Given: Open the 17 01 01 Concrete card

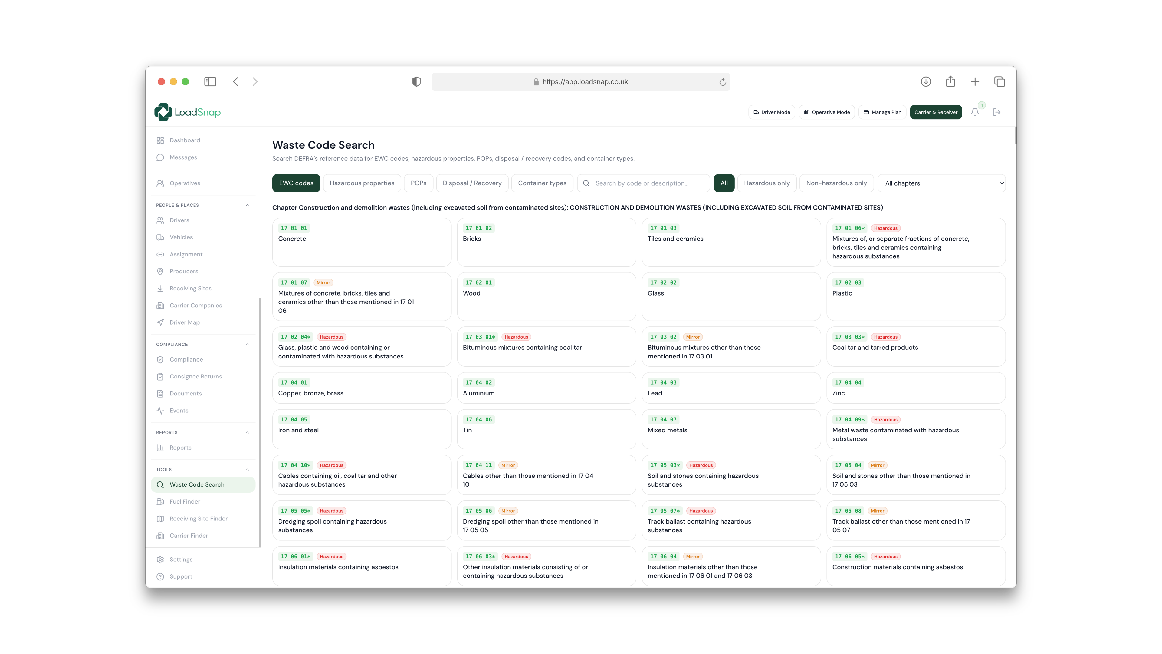Looking at the screenshot, I should pyautogui.click(x=362, y=242).
